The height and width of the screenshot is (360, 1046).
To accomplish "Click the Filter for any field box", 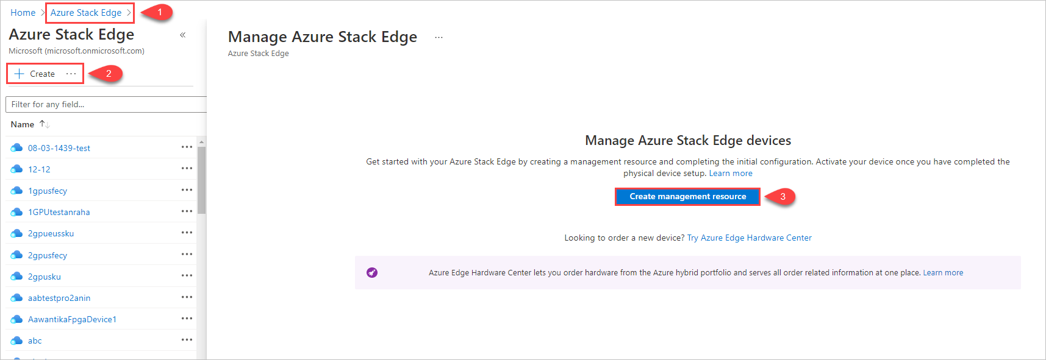I will pos(107,105).
